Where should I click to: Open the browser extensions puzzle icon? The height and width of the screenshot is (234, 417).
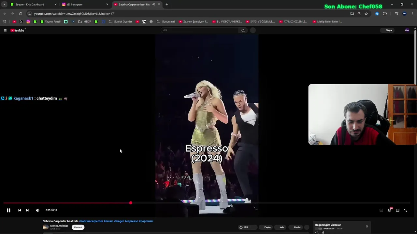pyautogui.click(x=385, y=14)
